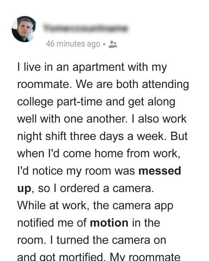Click the word 'roommate.' in second line
The image size is (209, 261).
tap(44, 84)
